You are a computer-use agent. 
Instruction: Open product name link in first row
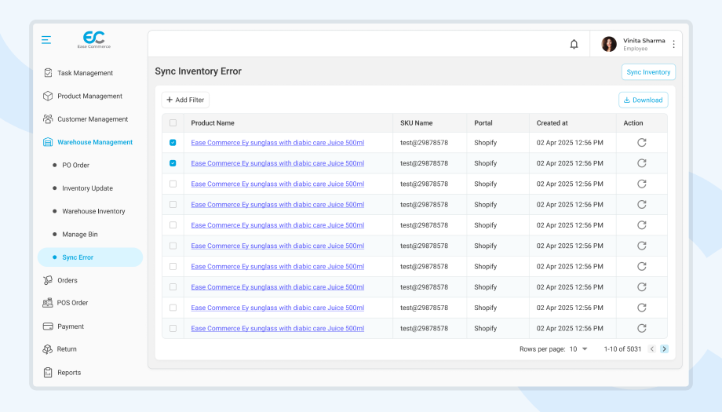click(278, 143)
